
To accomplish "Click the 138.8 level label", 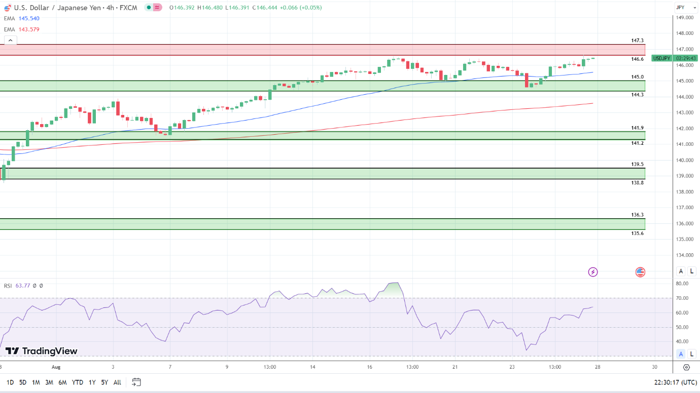I will (x=637, y=182).
